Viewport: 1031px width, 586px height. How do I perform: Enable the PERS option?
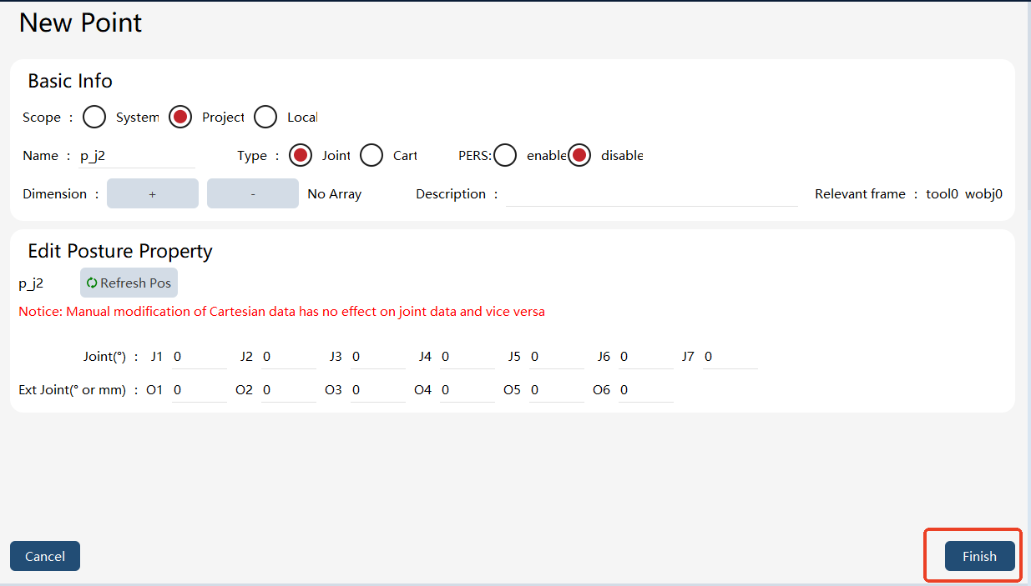tap(505, 155)
